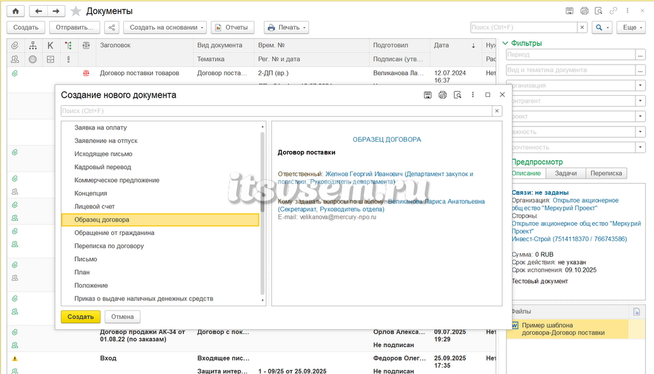Add Документы to favorites star
Image resolution: width=654 pixels, height=374 pixels.
(75, 11)
